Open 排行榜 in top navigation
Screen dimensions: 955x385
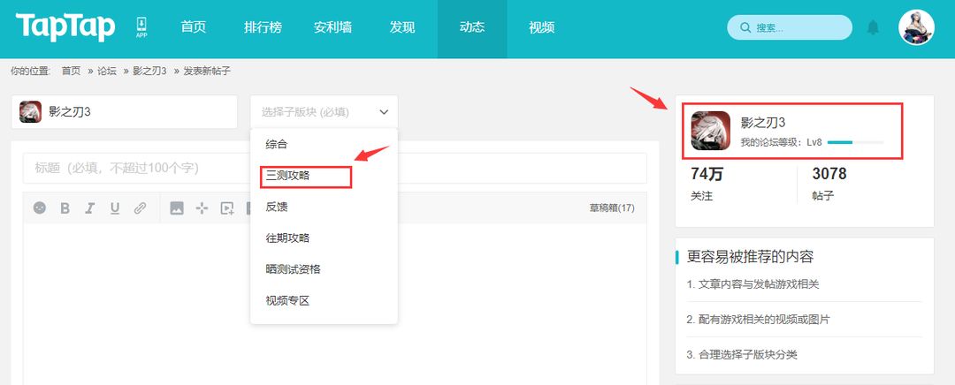(x=264, y=27)
